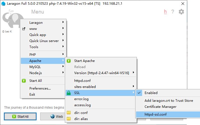Click the green play icon beside Start Apache
Viewport: 200px width, 125px height.
(x=69, y=61)
